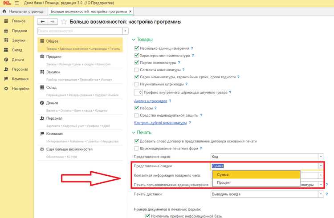Click the Представление скидки value field
The image size is (334, 218).
(265, 166)
